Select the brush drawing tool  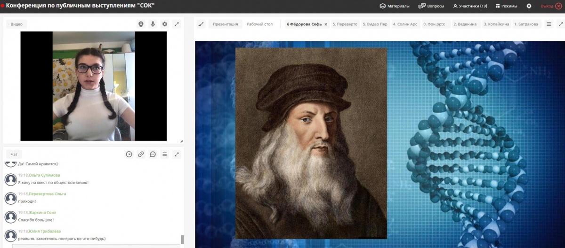tap(201, 24)
